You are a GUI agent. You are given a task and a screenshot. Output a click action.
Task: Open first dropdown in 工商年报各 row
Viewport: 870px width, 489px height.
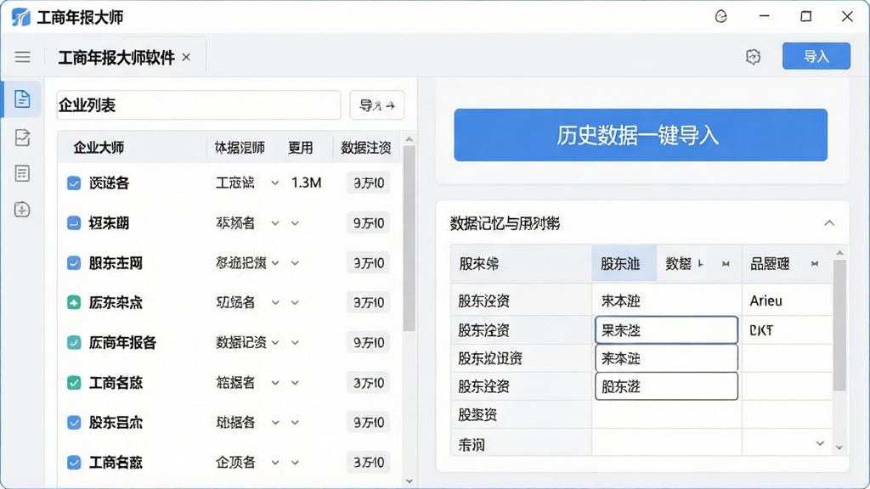tap(274, 343)
